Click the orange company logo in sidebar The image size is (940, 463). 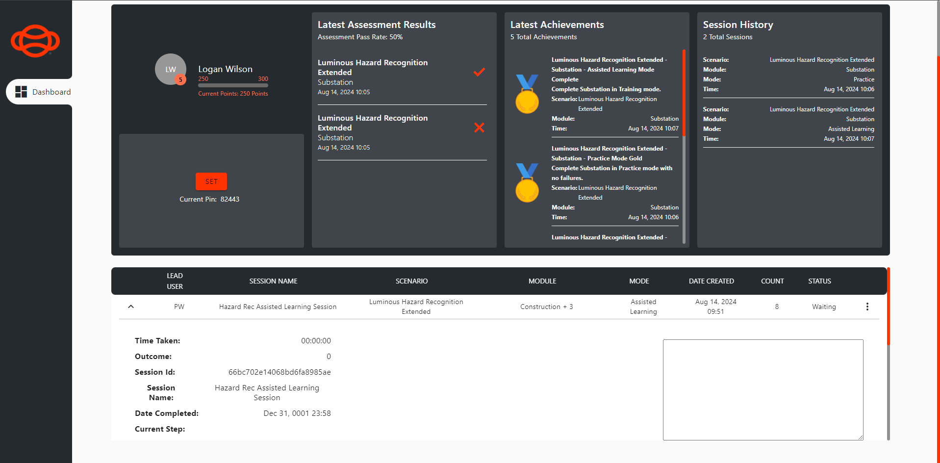click(x=35, y=41)
